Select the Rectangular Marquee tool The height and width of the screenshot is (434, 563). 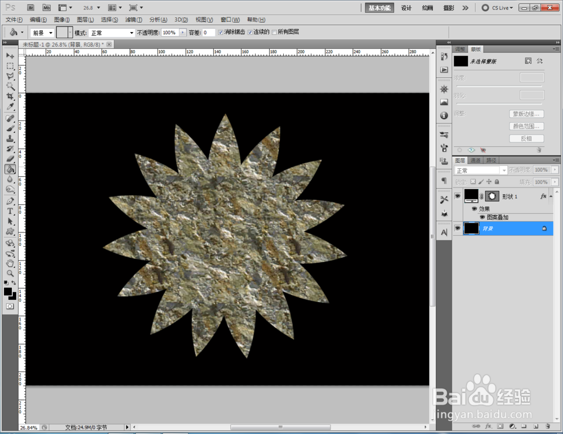[x=10, y=66]
